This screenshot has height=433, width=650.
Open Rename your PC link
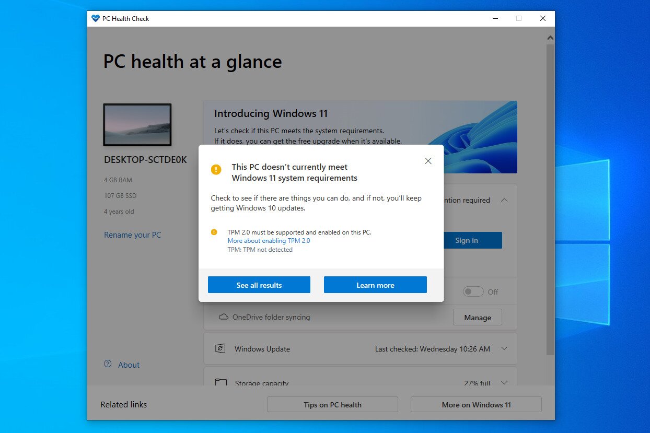[x=133, y=235]
